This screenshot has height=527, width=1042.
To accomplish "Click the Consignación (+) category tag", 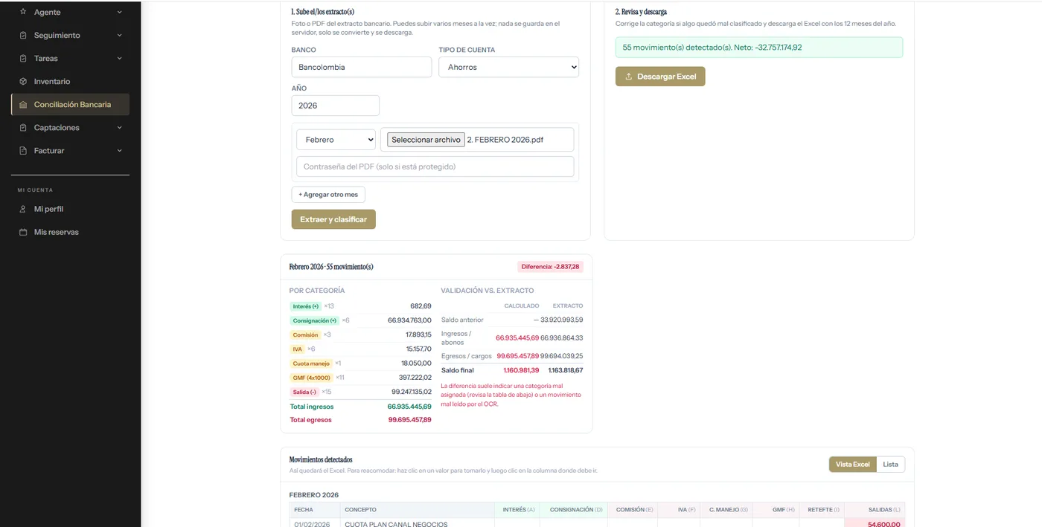I will (314, 320).
